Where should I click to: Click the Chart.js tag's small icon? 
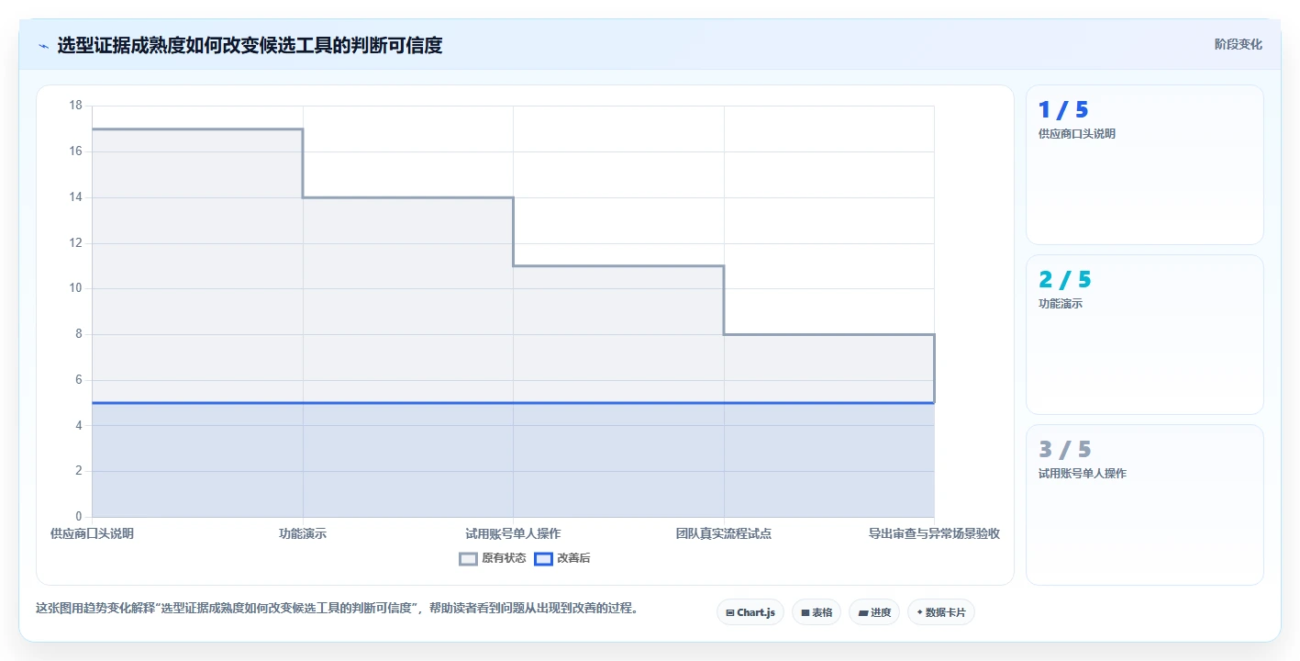tap(729, 612)
